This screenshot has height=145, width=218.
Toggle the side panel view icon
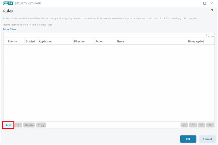point(212,35)
